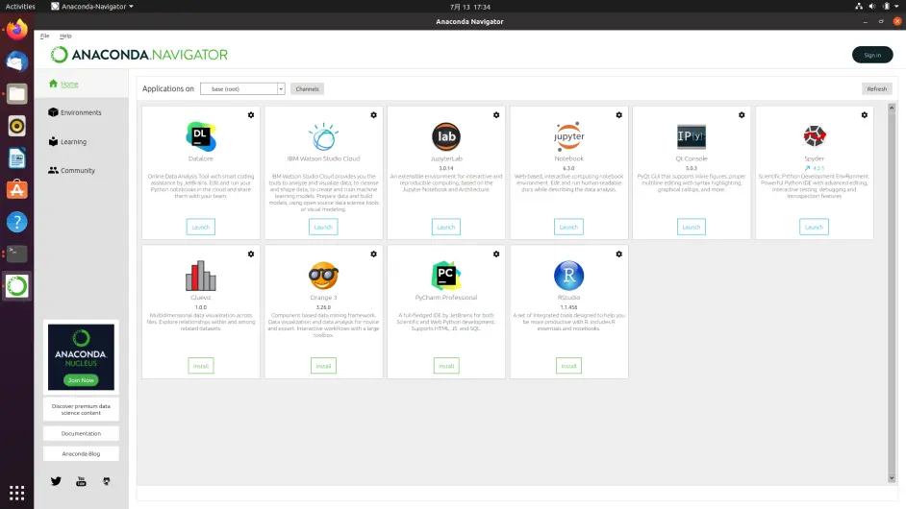Open the system status menu arrow
The height and width of the screenshot is (509, 906).
896,7
